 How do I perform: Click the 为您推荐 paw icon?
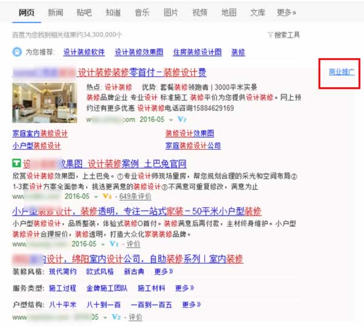click(16, 52)
